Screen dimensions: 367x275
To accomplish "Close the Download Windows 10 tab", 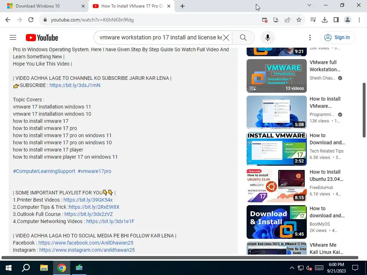I will [x=83, y=6].
